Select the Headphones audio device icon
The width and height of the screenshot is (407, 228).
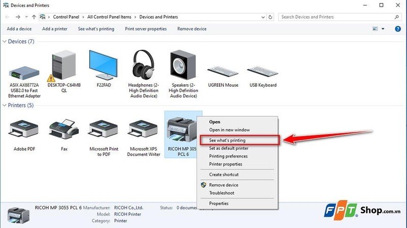tap(143, 64)
